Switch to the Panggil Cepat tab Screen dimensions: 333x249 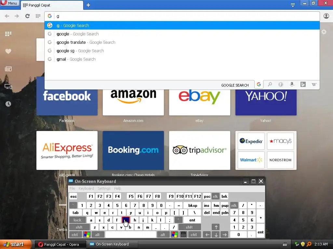tap(52, 5)
